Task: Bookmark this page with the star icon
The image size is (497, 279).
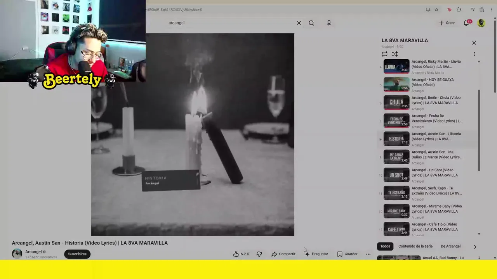Action: coord(436,10)
